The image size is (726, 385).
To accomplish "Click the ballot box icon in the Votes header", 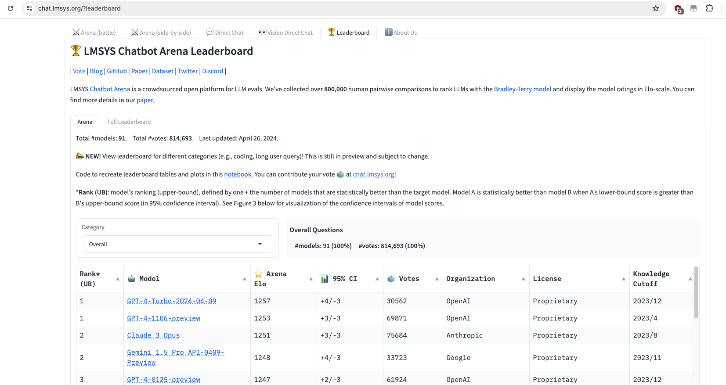I will point(391,279).
